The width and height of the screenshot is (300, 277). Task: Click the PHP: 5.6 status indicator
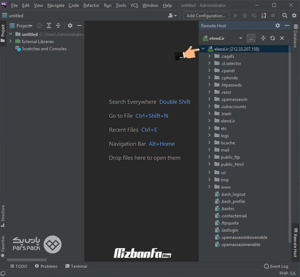point(287,273)
